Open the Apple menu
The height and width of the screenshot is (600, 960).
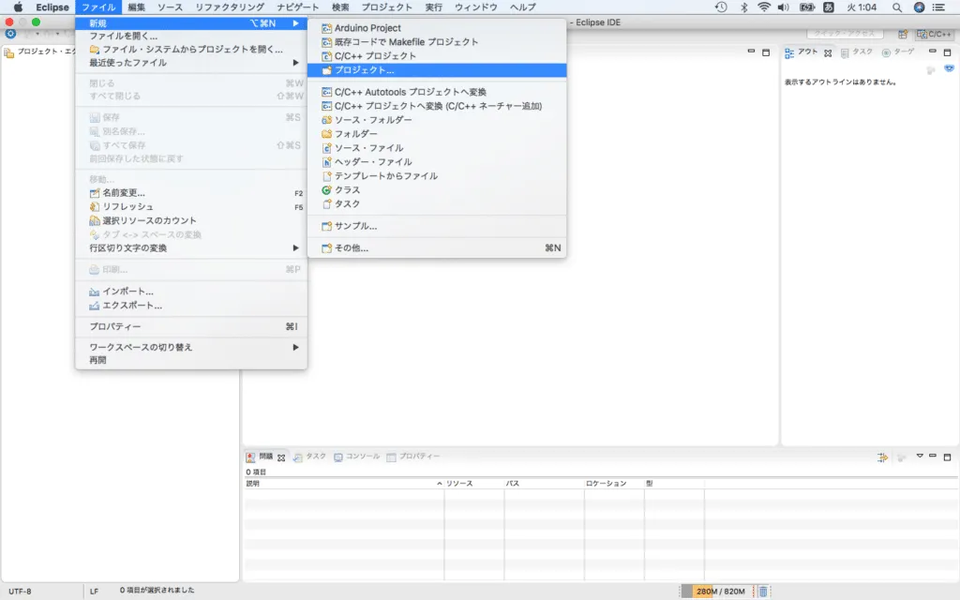18,7
